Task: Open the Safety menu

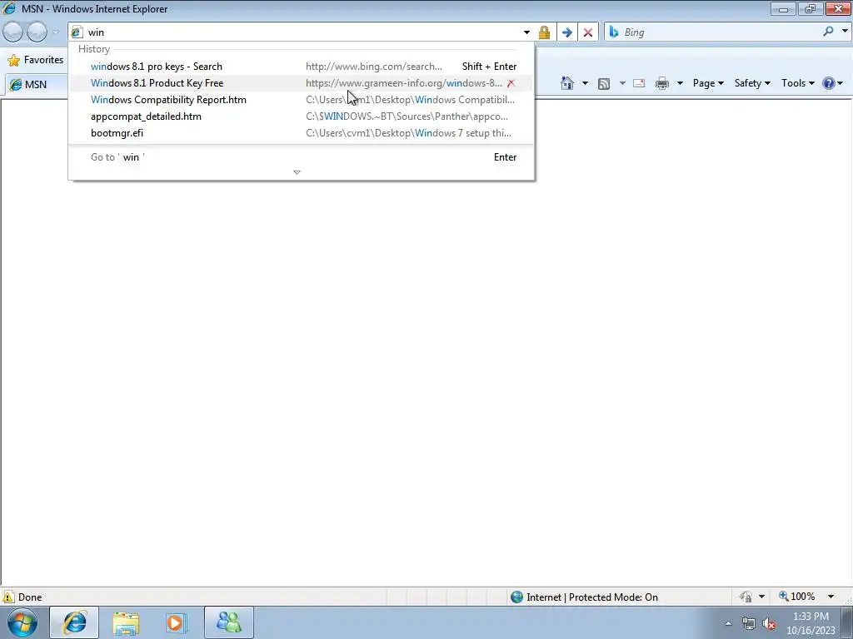Action: coord(752,83)
